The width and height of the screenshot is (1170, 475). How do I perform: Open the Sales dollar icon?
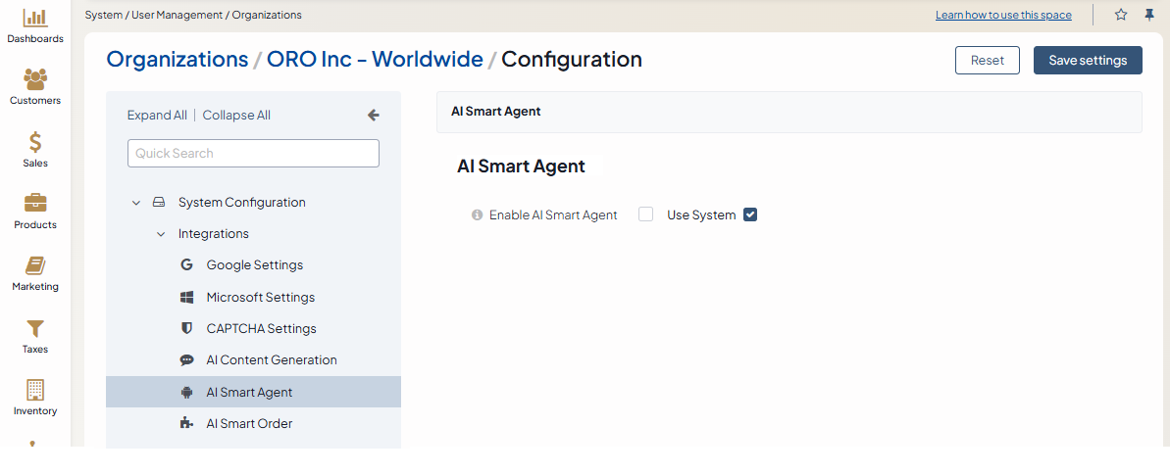tap(35, 142)
